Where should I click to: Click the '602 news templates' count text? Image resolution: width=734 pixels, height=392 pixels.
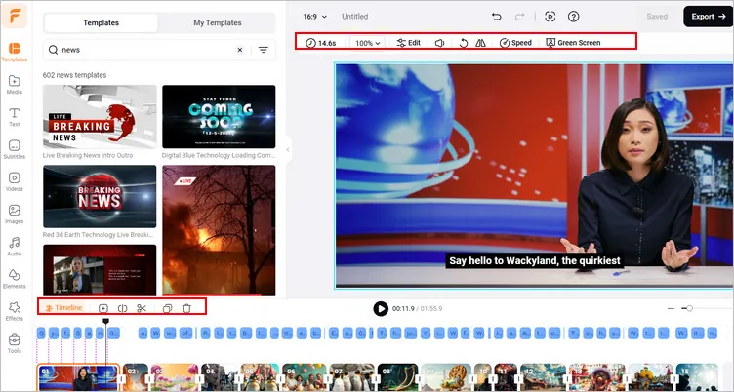click(74, 75)
